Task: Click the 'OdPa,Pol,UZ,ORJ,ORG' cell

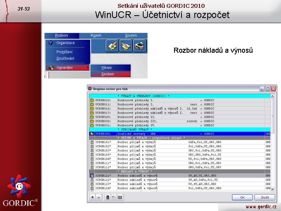Action: [205, 142]
